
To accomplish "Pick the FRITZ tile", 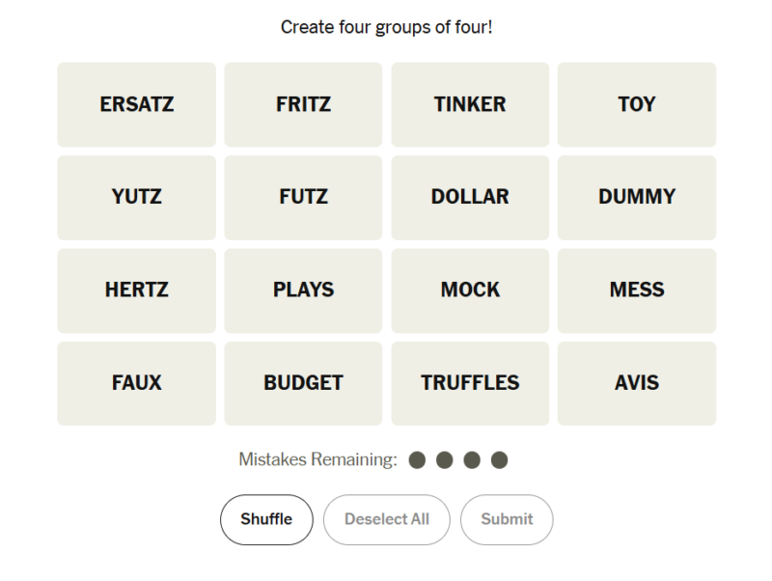I will tap(303, 104).
